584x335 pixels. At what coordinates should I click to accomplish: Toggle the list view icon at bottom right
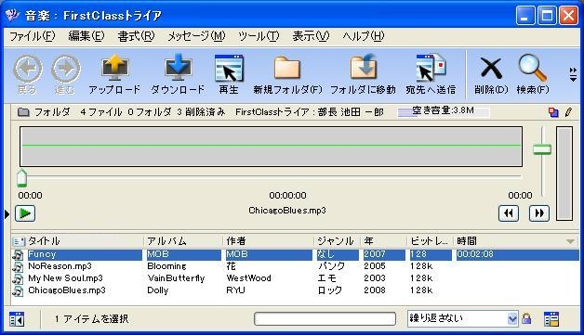[551, 319]
